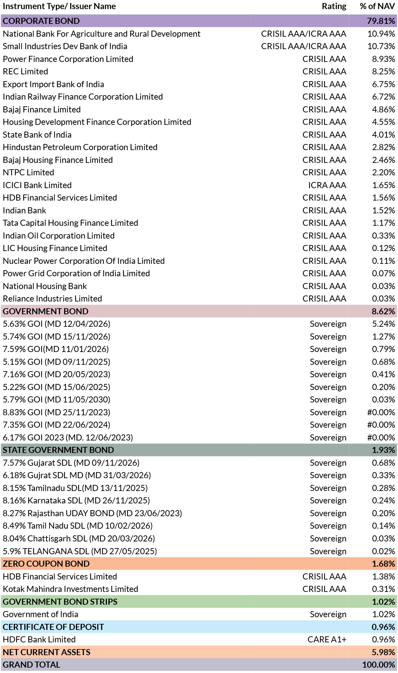Click the CERTIFICATE OF DEPOSIT header

(x=199, y=627)
